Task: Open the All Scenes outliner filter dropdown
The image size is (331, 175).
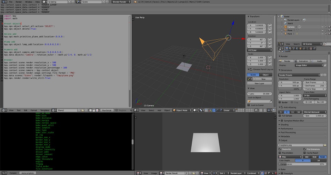Action: coord(312,44)
